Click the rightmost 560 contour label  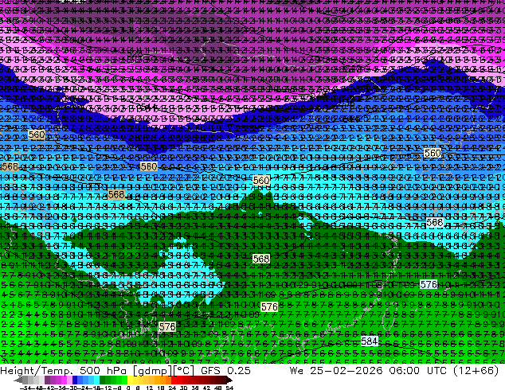433,153
